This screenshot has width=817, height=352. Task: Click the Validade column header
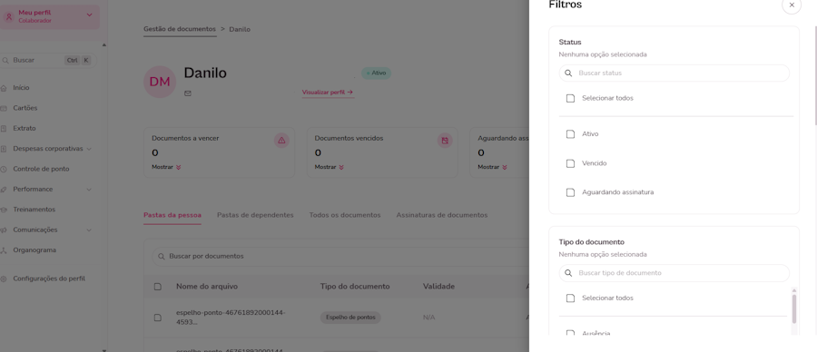pos(438,287)
